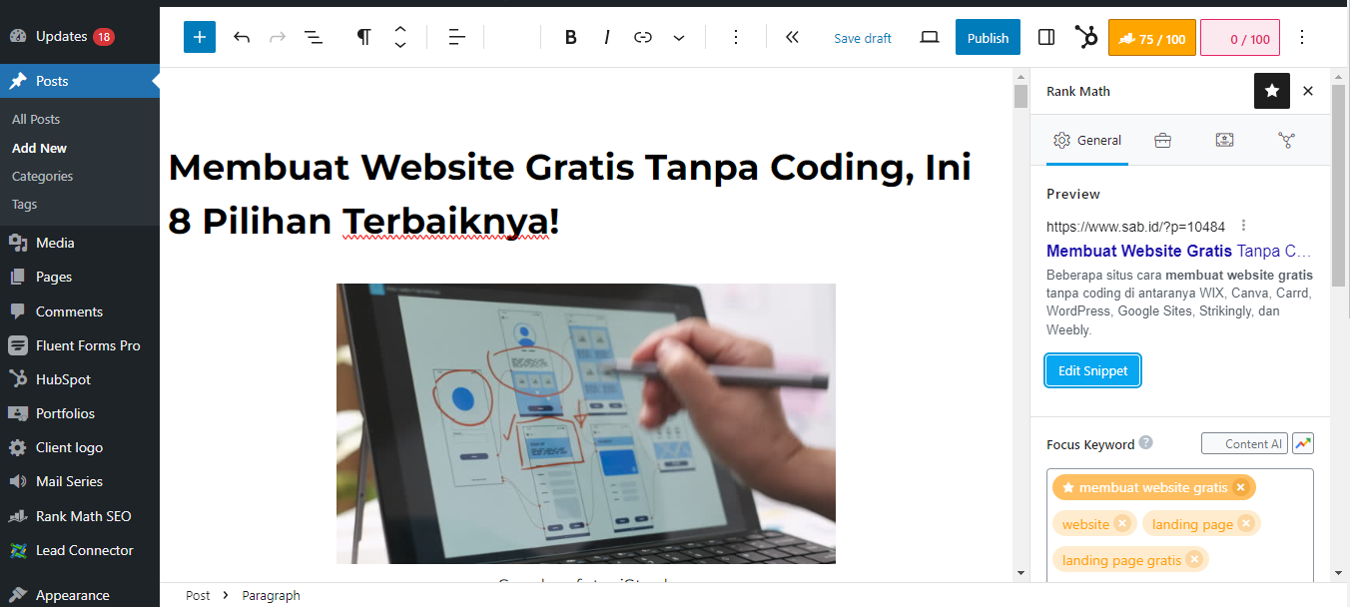The height and width of the screenshot is (607, 1350).
Task: Insert a link using the Link icon
Action: pyautogui.click(x=642, y=37)
